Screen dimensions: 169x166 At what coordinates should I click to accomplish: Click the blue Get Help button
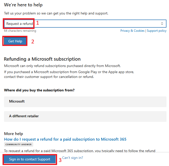(15, 41)
